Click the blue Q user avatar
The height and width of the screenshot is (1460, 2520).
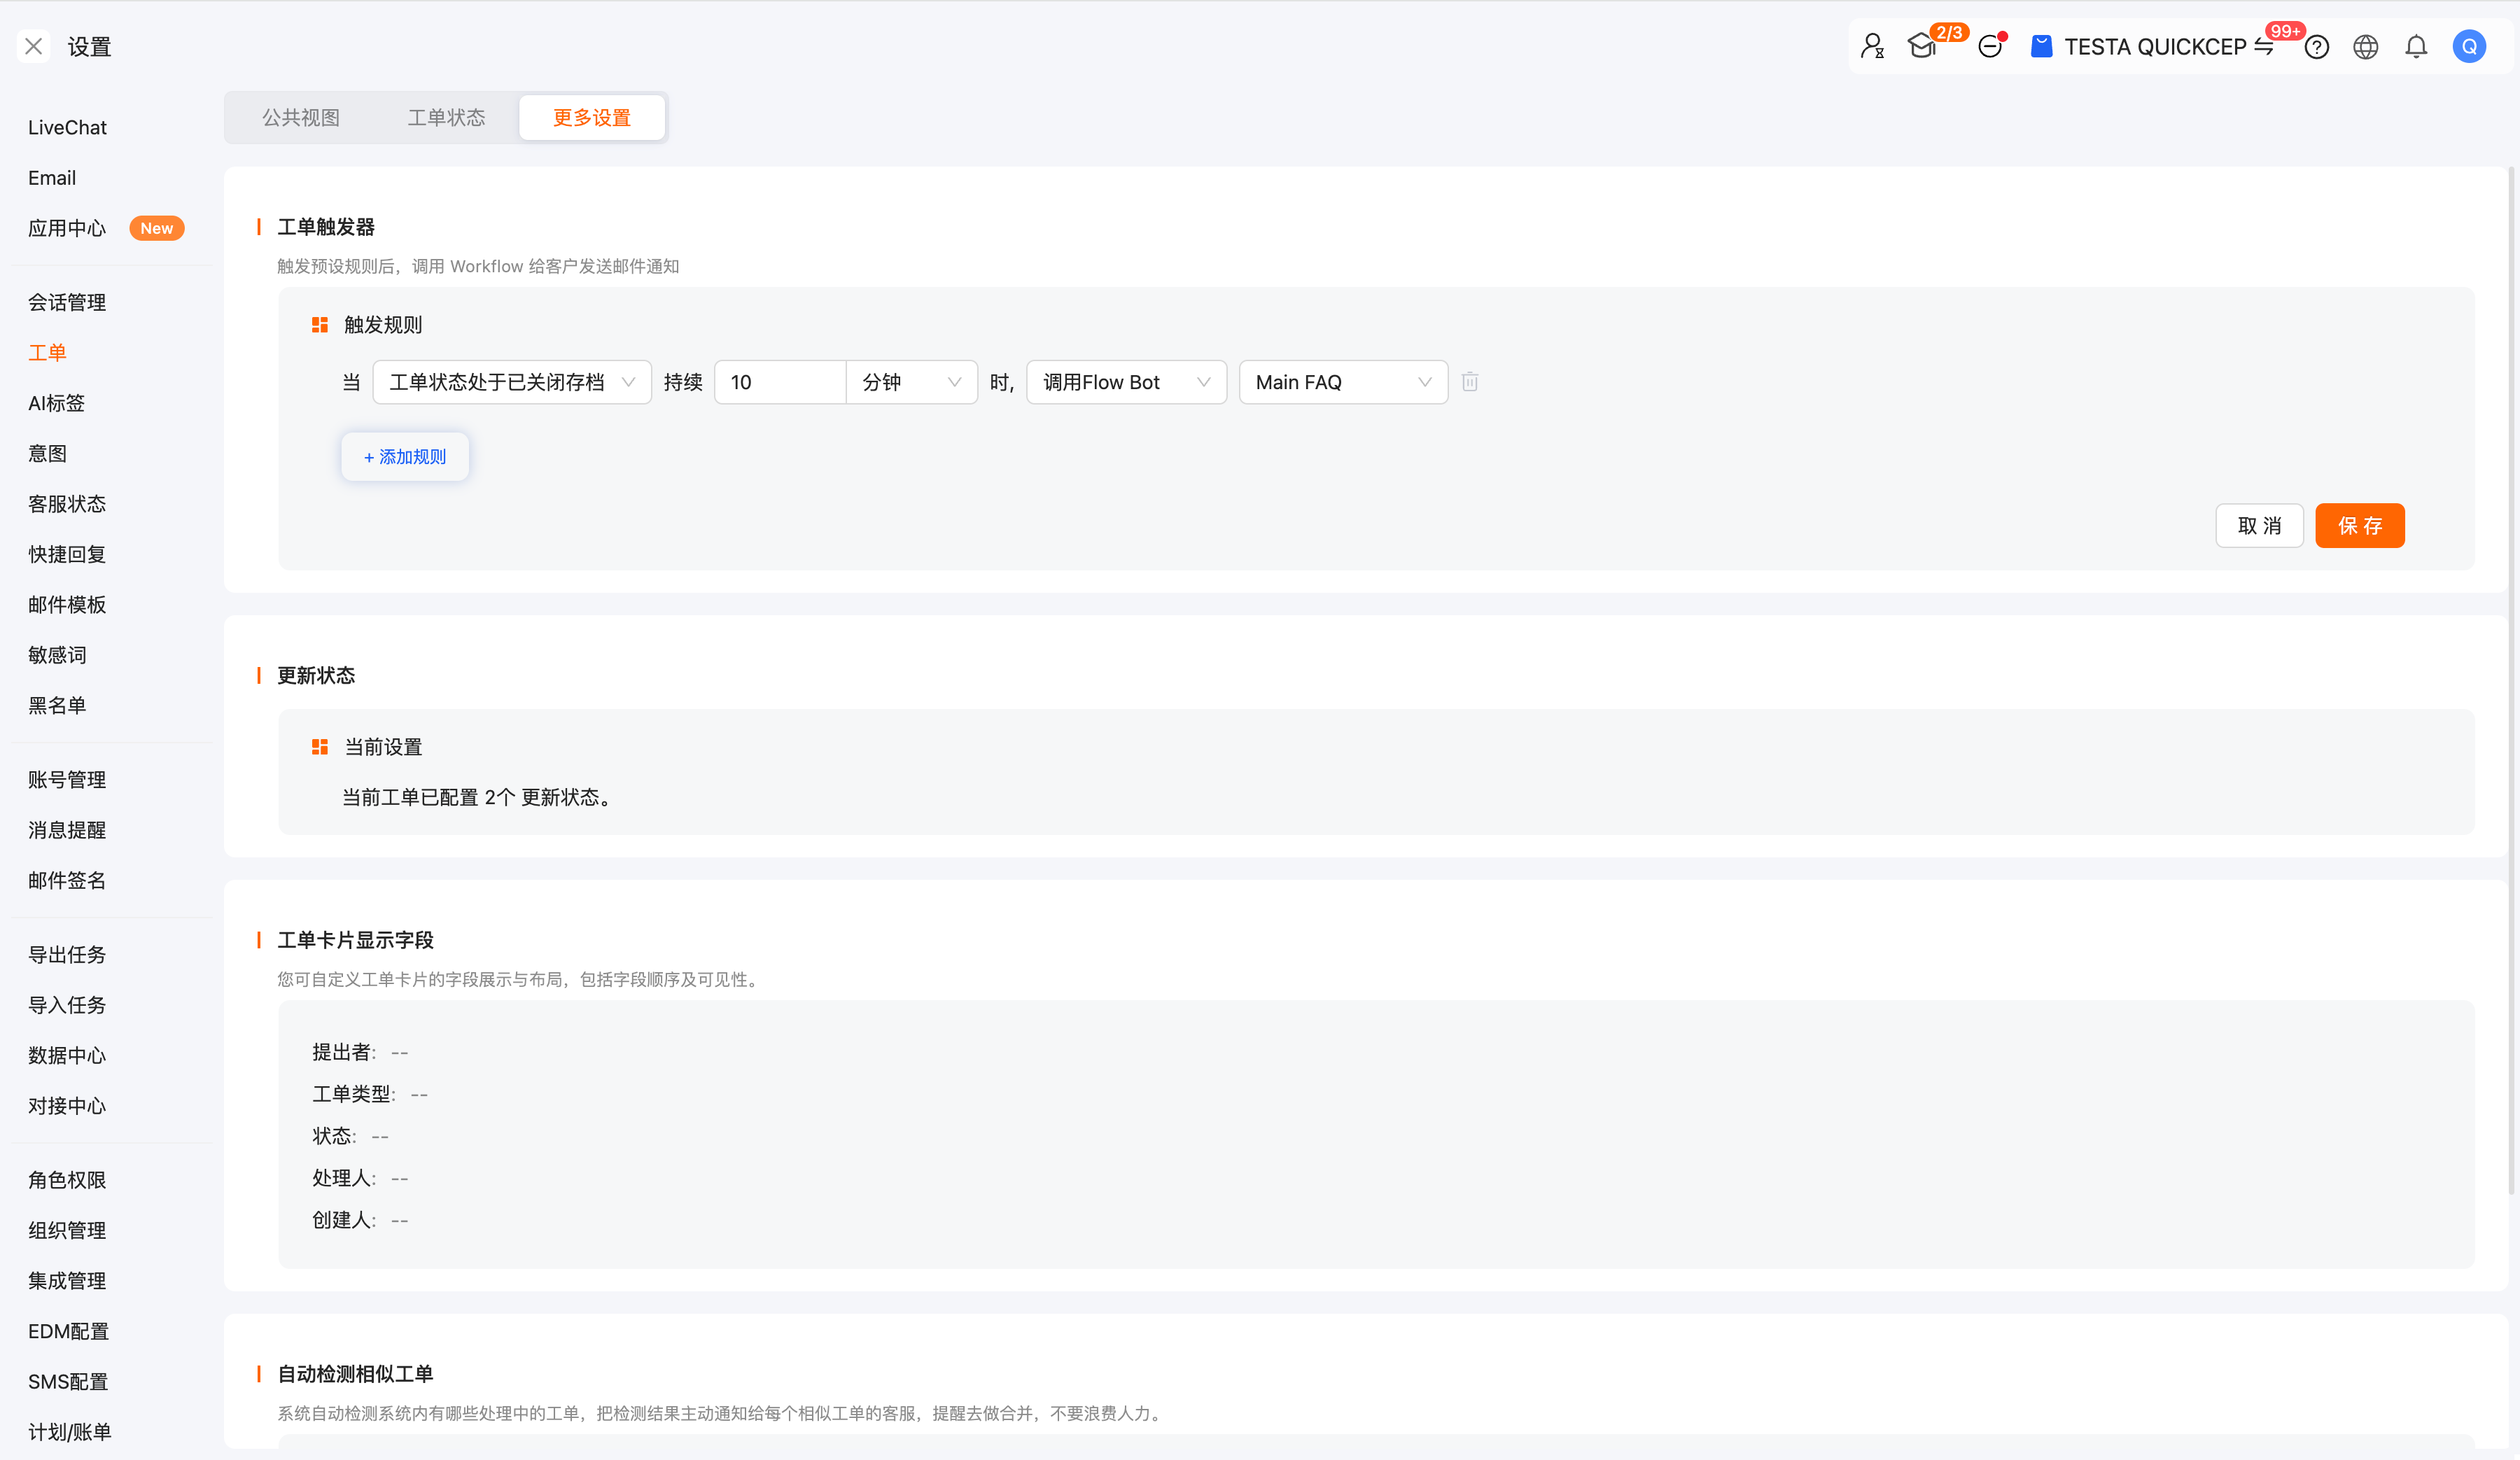[x=2469, y=47]
